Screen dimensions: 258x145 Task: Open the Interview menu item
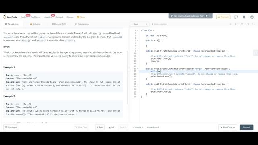click(48, 17)
